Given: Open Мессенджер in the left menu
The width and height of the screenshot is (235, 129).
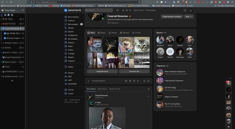Looking at the screenshot, I should click(73, 24).
